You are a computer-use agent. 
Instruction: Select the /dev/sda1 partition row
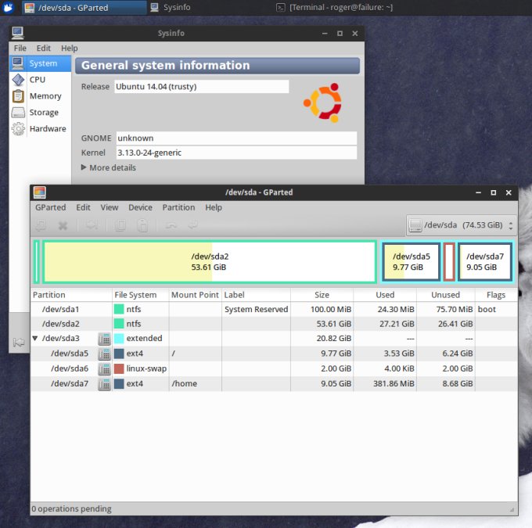pyautogui.click(x=274, y=309)
